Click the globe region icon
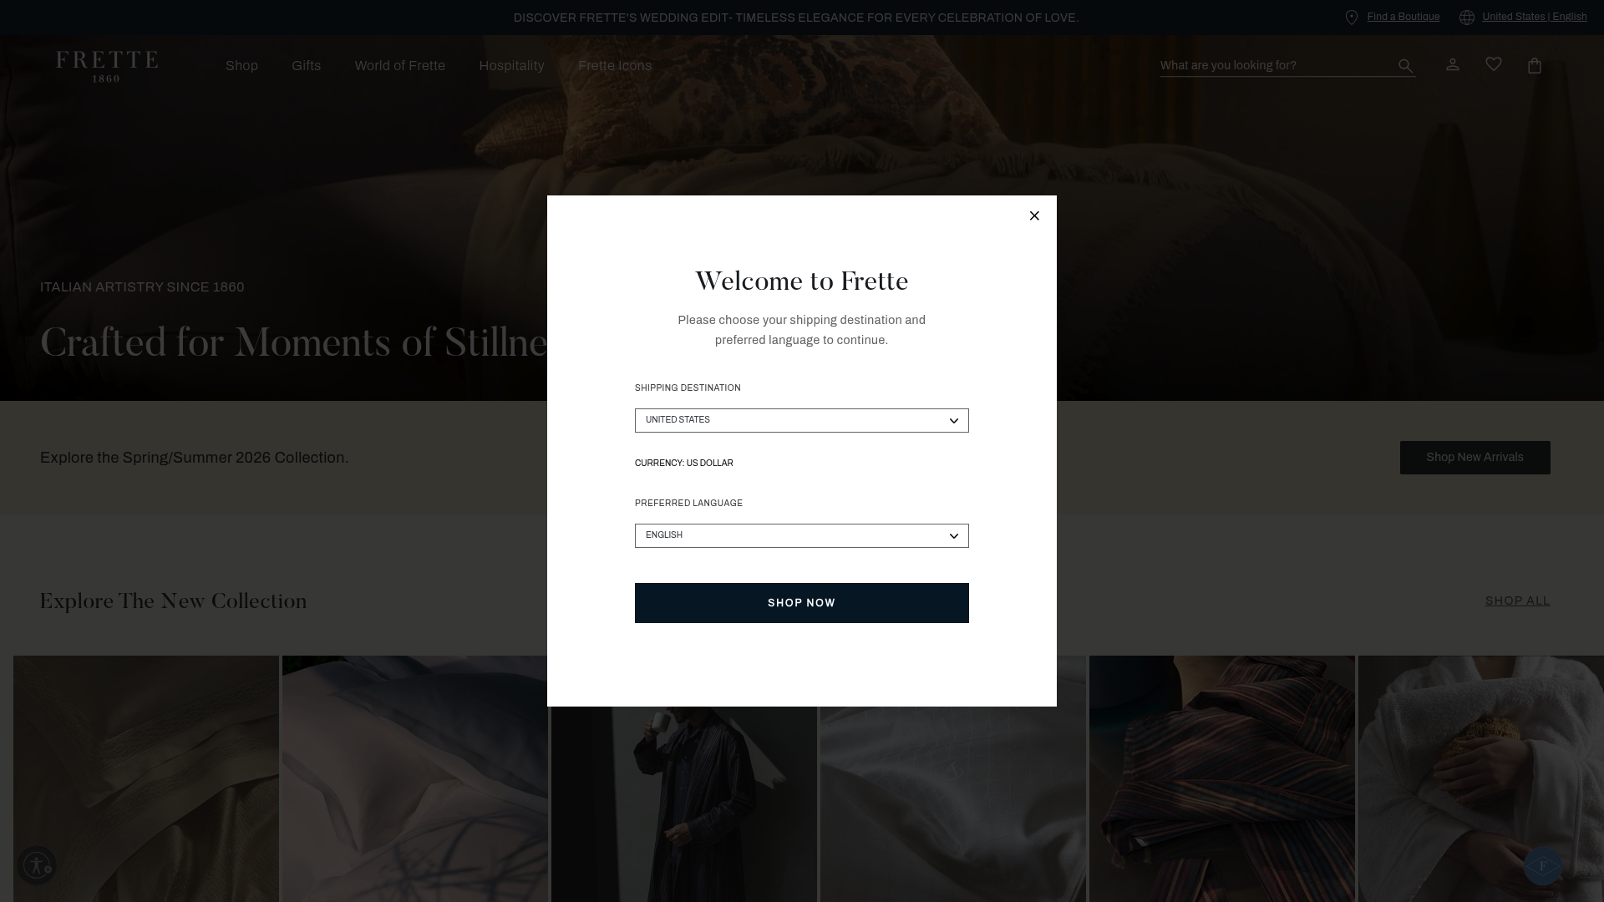This screenshot has width=1604, height=902. click(x=1467, y=18)
